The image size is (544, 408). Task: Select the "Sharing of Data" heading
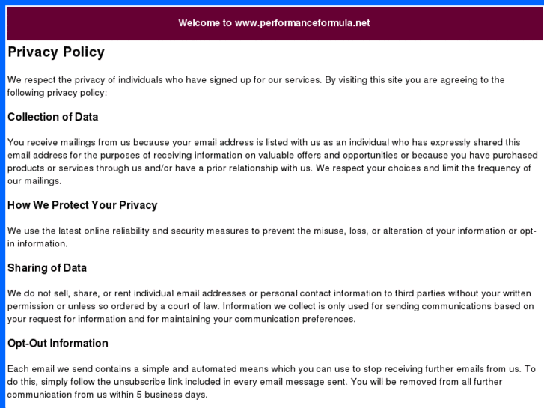[x=47, y=268]
